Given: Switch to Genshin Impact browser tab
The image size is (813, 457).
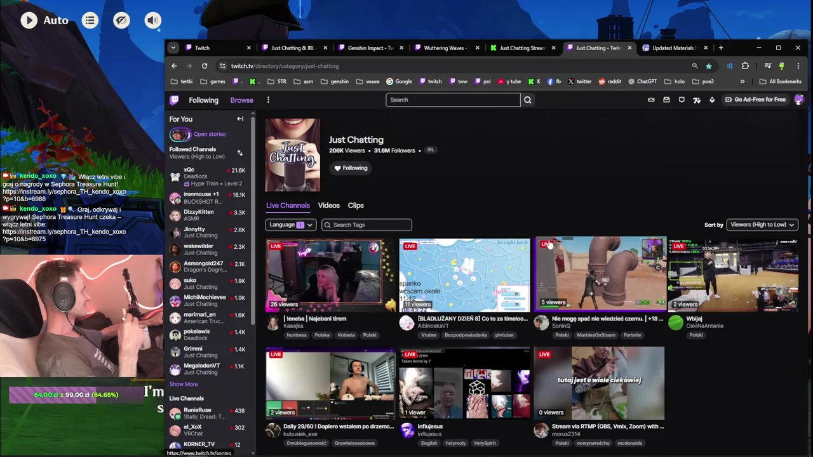Looking at the screenshot, I should [370, 48].
